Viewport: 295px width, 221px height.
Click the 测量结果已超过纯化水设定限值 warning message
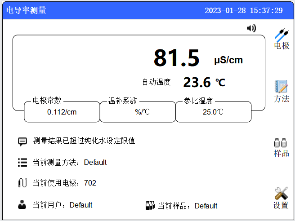coord(84,141)
